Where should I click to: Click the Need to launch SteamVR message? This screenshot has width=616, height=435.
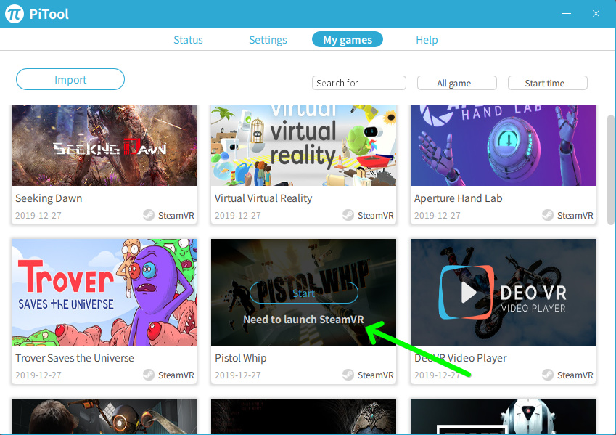point(304,320)
